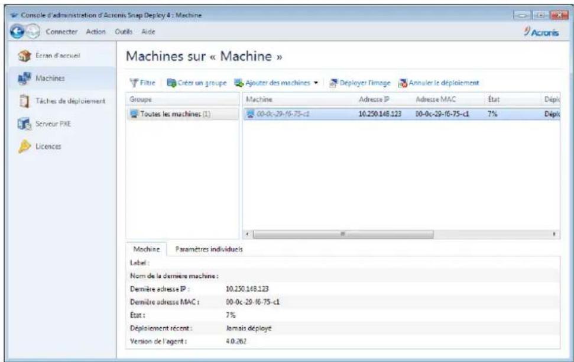Image resolution: width=574 pixels, height=362 pixels.
Task: Open Licences section
Action: tap(48, 147)
